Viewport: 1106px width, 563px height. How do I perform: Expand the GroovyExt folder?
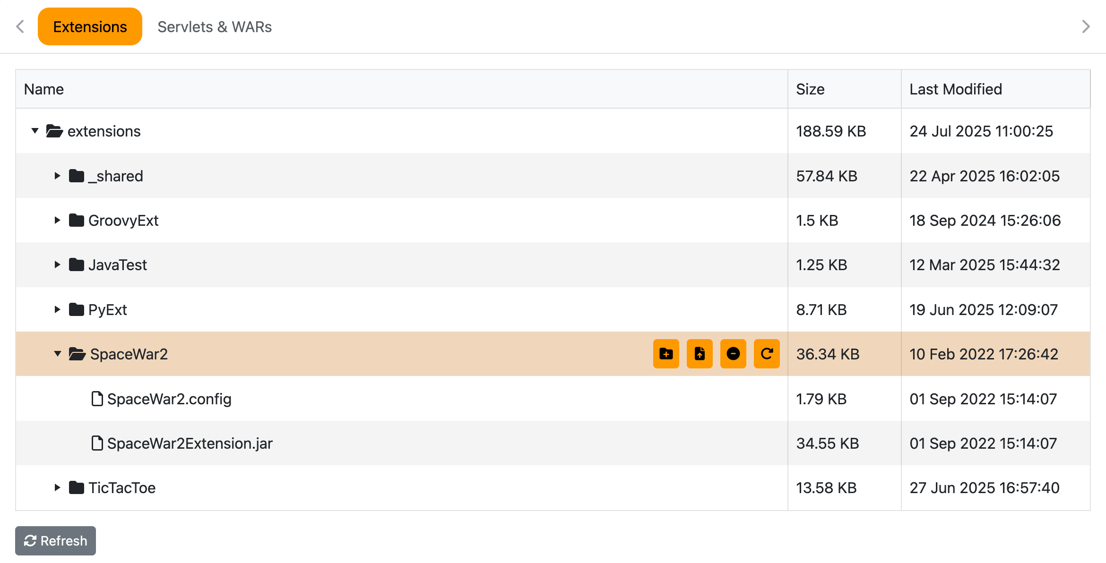pyautogui.click(x=57, y=220)
